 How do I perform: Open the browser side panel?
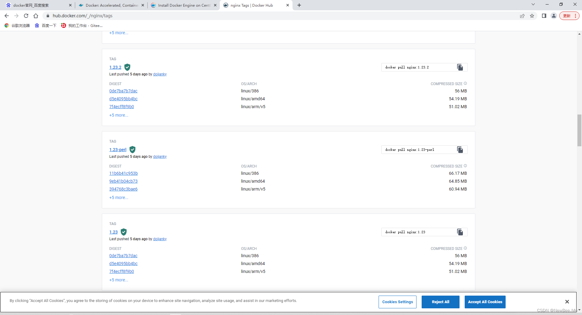[544, 16]
